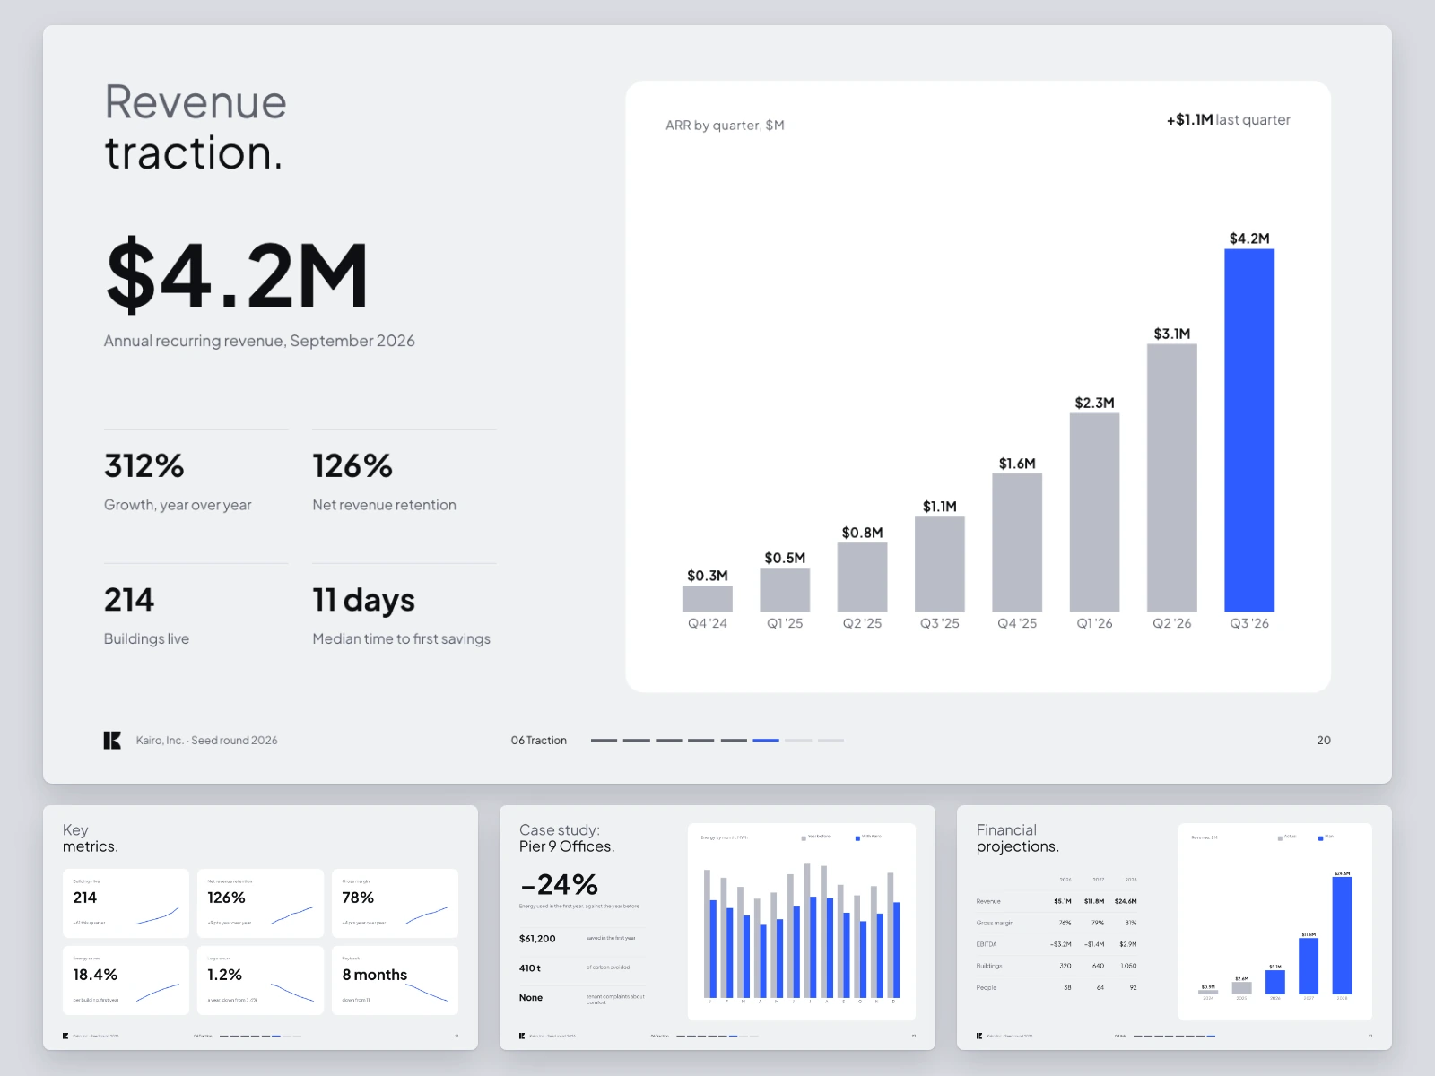Viewport: 1435px width, 1076px height.
Task: Open the Financial projections slide thumbnail
Action: click(1174, 927)
